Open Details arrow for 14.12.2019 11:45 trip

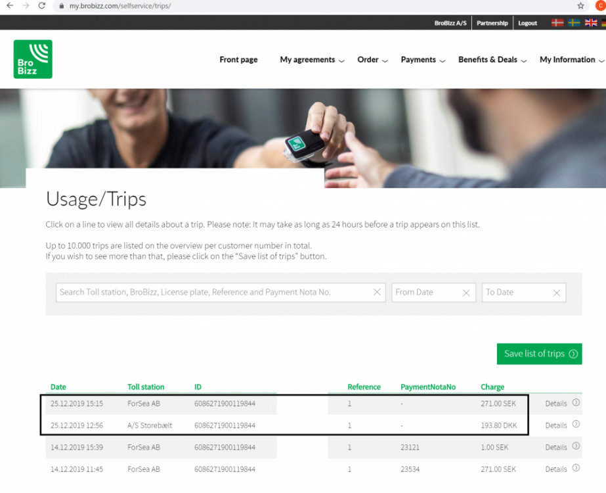coord(576,468)
